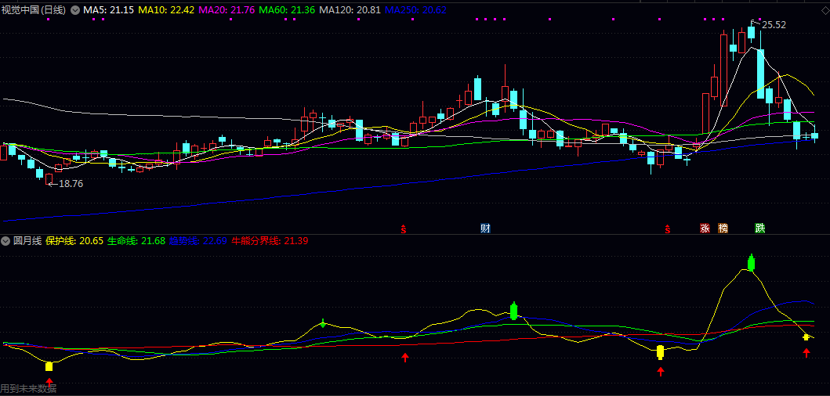The width and height of the screenshot is (830, 396).
Task: Click the 视觉中国 (日线) chart title
Action: pyautogui.click(x=33, y=10)
